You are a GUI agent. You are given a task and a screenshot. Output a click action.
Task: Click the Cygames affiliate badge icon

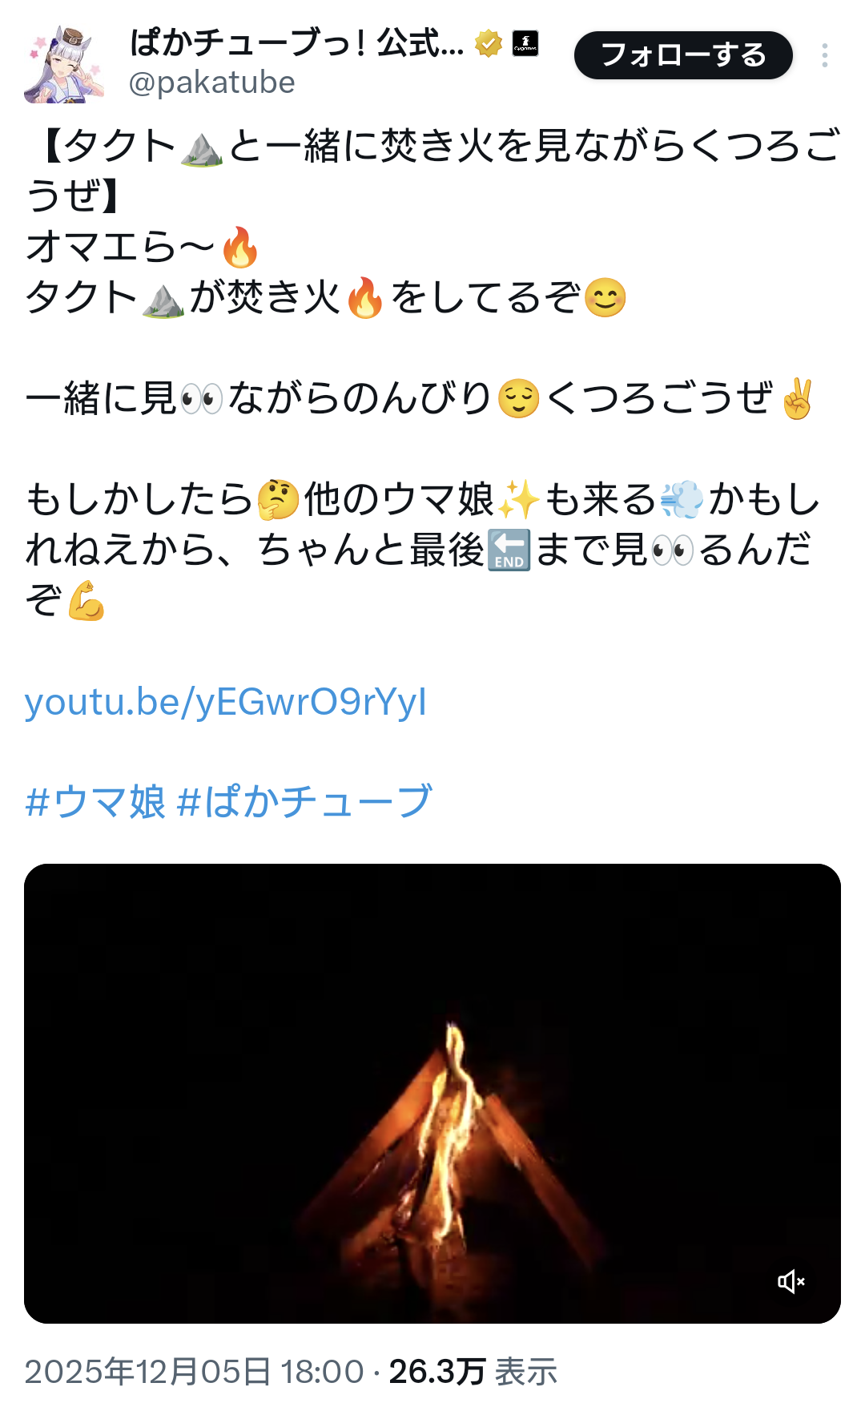click(525, 43)
